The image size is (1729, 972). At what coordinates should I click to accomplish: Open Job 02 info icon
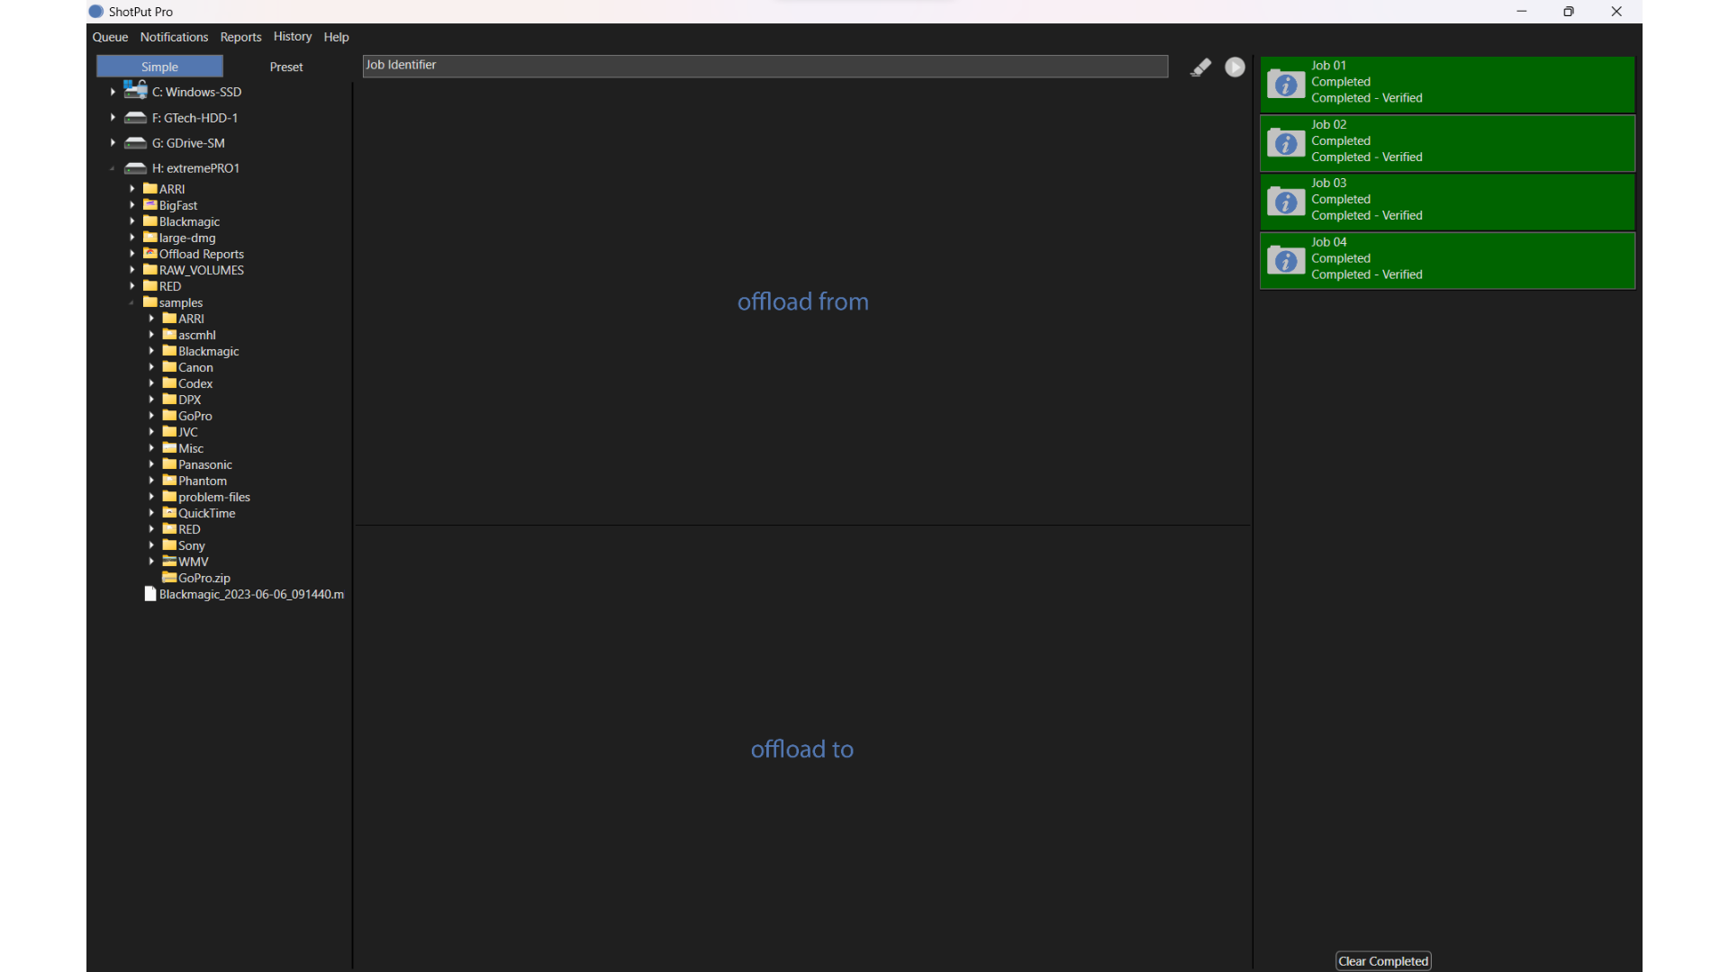pos(1286,143)
